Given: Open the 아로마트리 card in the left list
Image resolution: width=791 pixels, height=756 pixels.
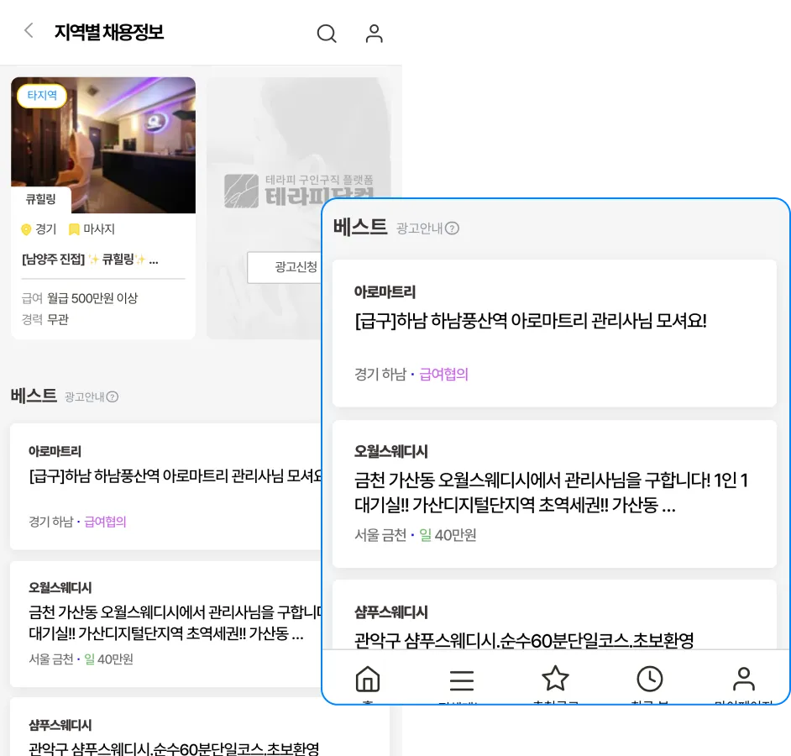Looking at the screenshot, I should click(168, 486).
